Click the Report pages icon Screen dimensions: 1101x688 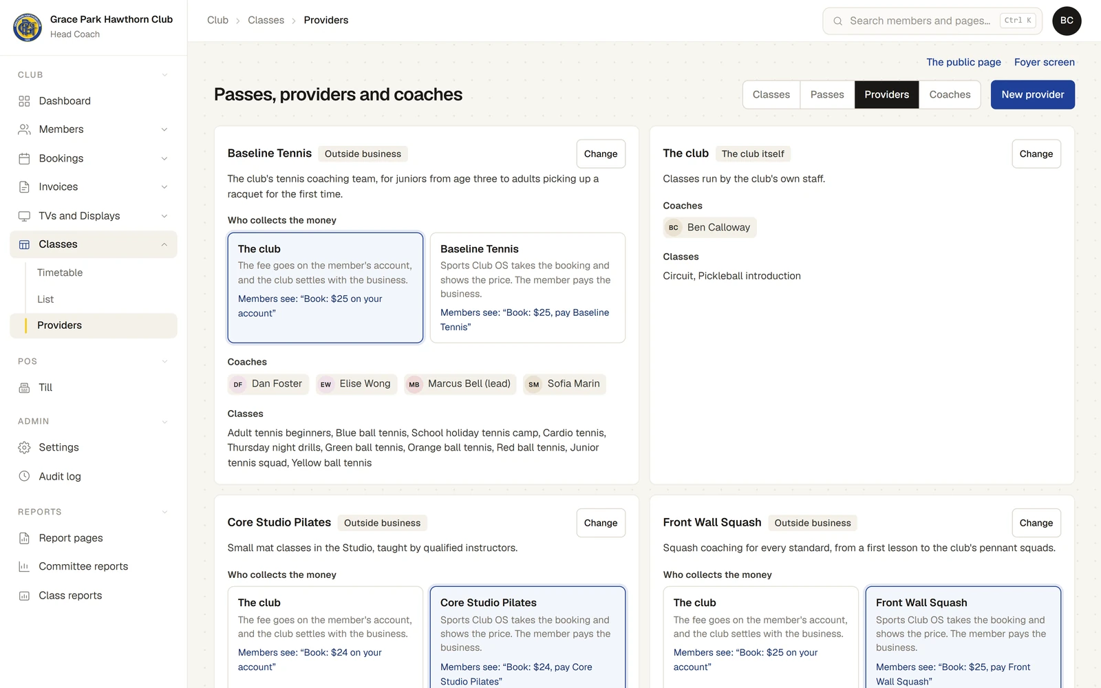(x=24, y=538)
